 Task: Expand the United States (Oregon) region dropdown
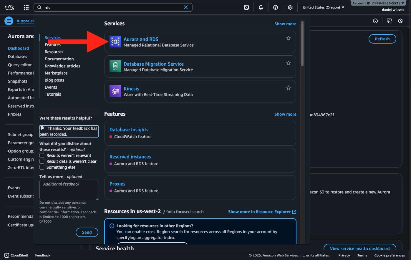323,7
